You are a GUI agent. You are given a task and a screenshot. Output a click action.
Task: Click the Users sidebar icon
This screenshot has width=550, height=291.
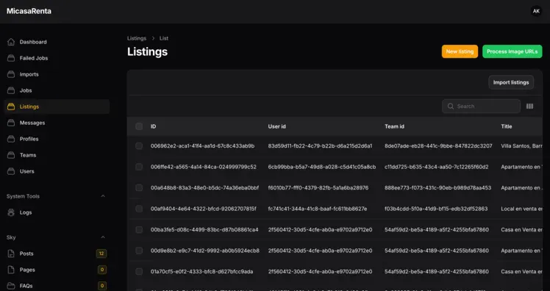(x=11, y=171)
